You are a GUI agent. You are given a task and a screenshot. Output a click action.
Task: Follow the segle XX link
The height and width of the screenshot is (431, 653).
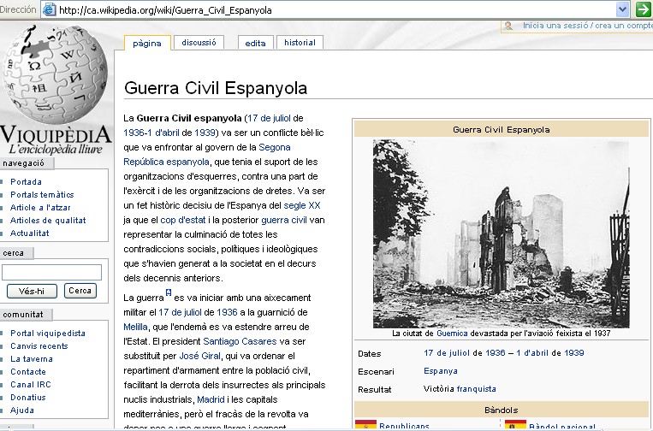coord(302,205)
